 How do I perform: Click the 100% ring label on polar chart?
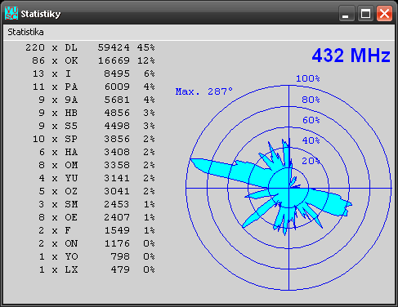[308, 78]
